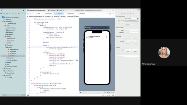Open related items grid menu in editor
Viewport: 187px width, 105px height.
(x=28, y=14)
